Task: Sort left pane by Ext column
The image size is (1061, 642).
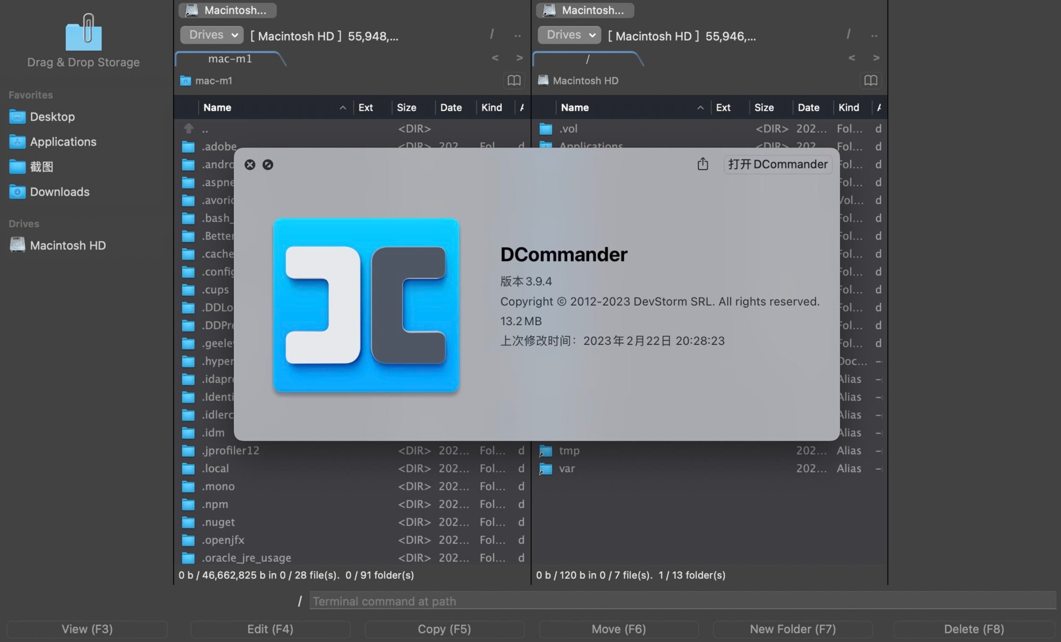Action: tap(372, 108)
